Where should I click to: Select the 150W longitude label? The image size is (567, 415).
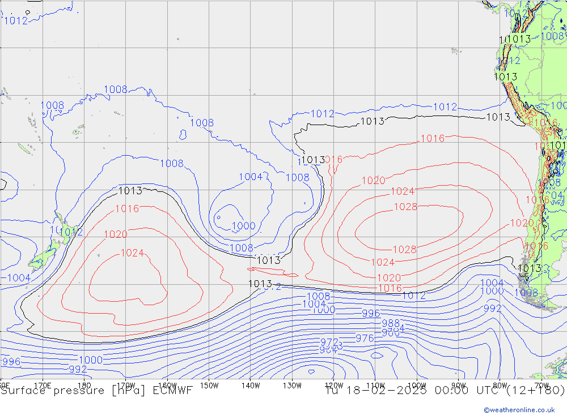209,386
